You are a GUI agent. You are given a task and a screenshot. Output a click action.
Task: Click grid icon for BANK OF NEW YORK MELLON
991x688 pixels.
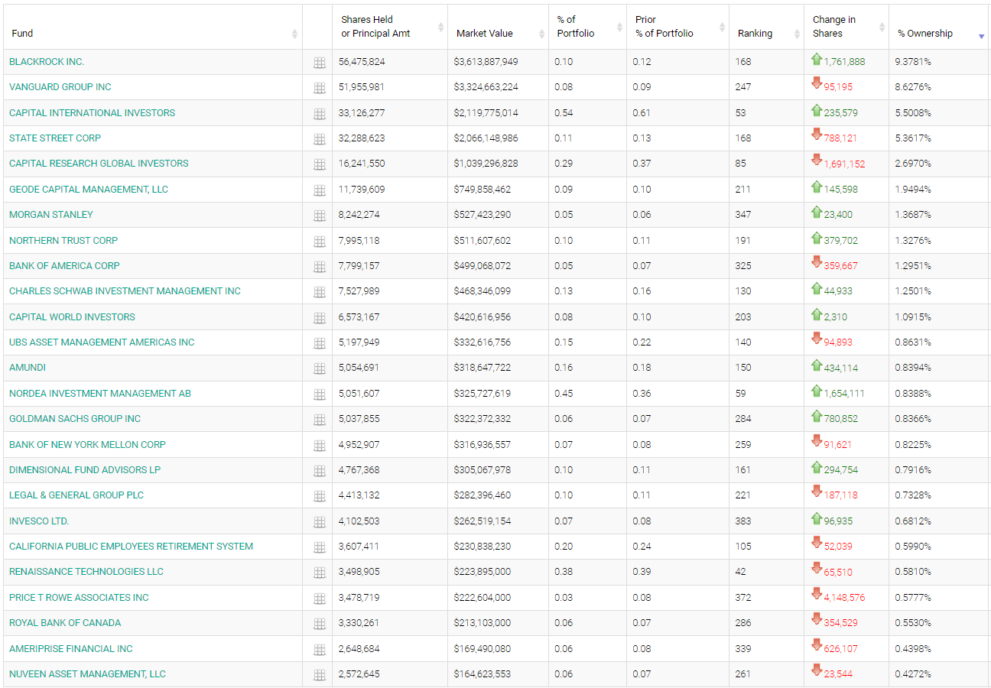pos(320,446)
